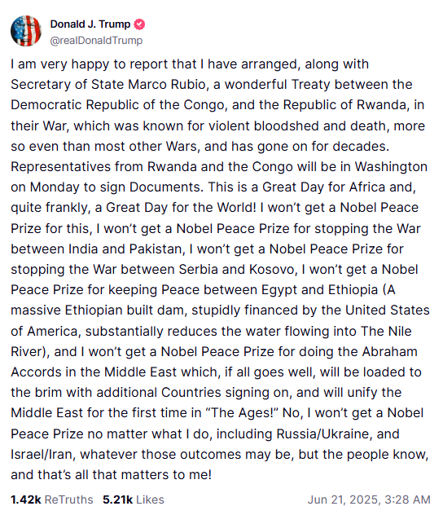
Task: Click the Jun 21, 2025, 3:28 AM timestamp
Action: [369, 500]
